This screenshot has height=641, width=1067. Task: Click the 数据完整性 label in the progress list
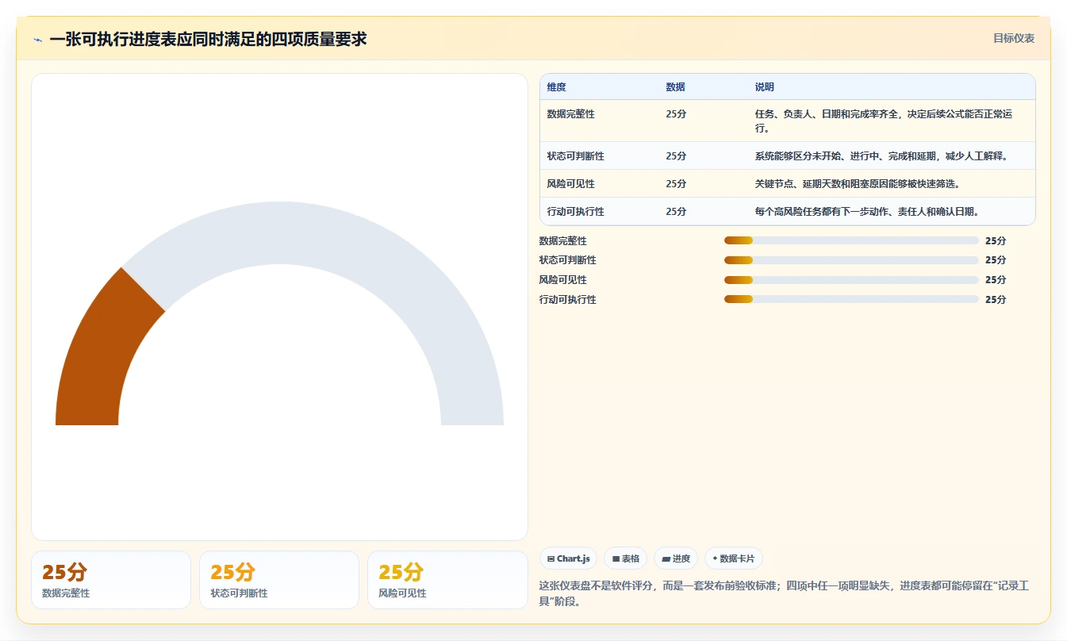pyautogui.click(x=562, y=241)
